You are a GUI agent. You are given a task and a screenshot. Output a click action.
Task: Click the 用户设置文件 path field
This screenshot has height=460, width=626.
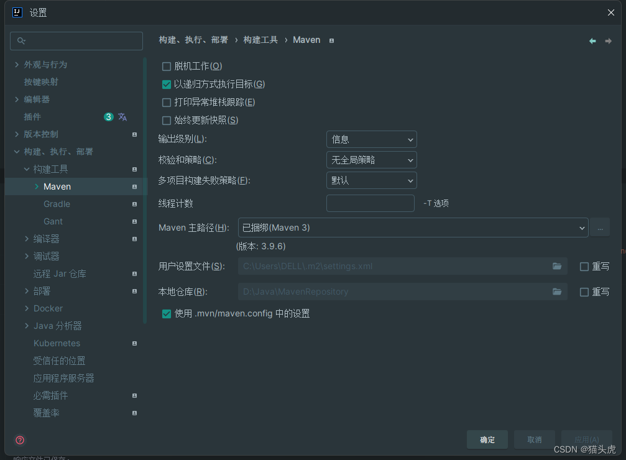coord(402,266)
